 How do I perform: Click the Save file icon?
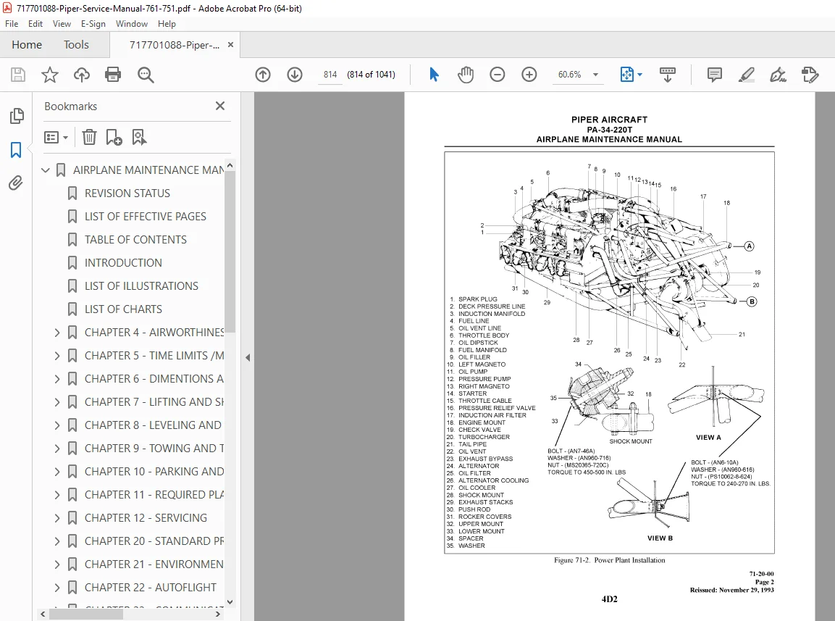pos(17,75)
